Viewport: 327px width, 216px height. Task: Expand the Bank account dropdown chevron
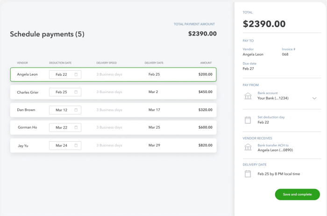pos(314,98)
